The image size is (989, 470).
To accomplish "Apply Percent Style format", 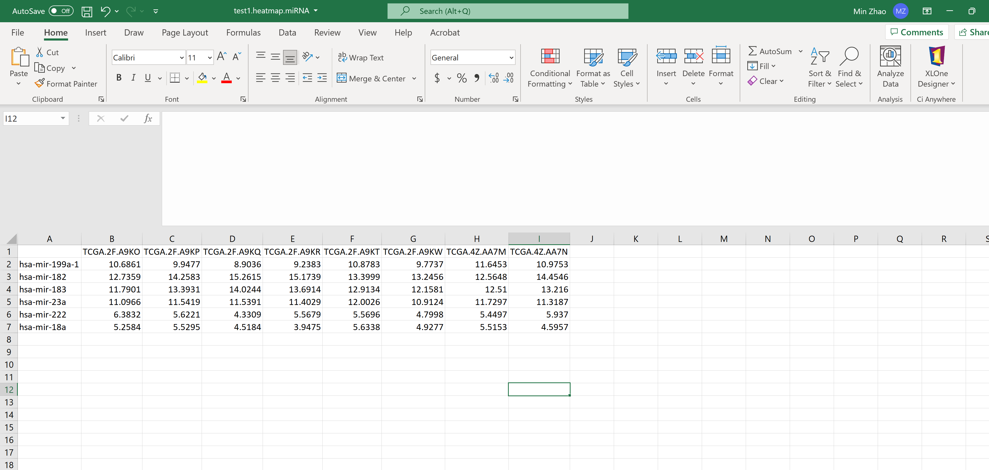I will pyautogui.click(x=462, y=78).
